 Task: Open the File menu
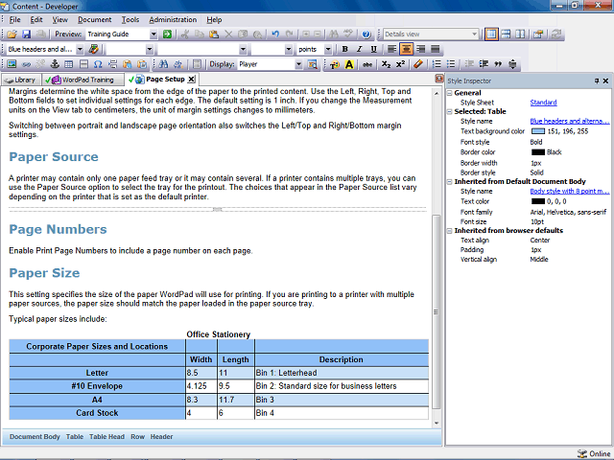15,19
